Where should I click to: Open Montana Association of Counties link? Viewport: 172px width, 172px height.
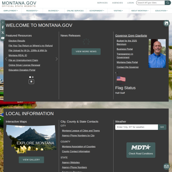click(x=79, y=146)
